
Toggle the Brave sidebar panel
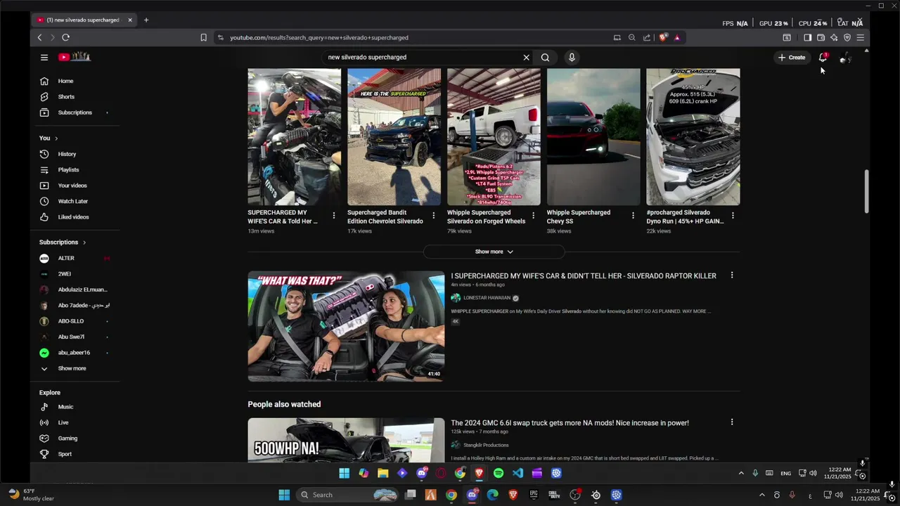point(807,37)
